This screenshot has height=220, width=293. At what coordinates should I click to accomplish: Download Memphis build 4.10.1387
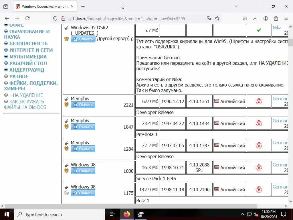tap(83, 149)
